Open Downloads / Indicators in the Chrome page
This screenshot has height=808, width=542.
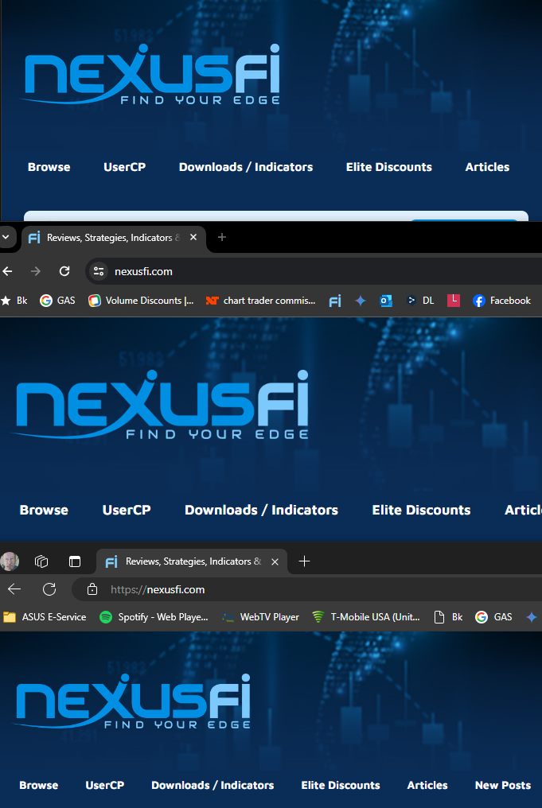(262, 510)
